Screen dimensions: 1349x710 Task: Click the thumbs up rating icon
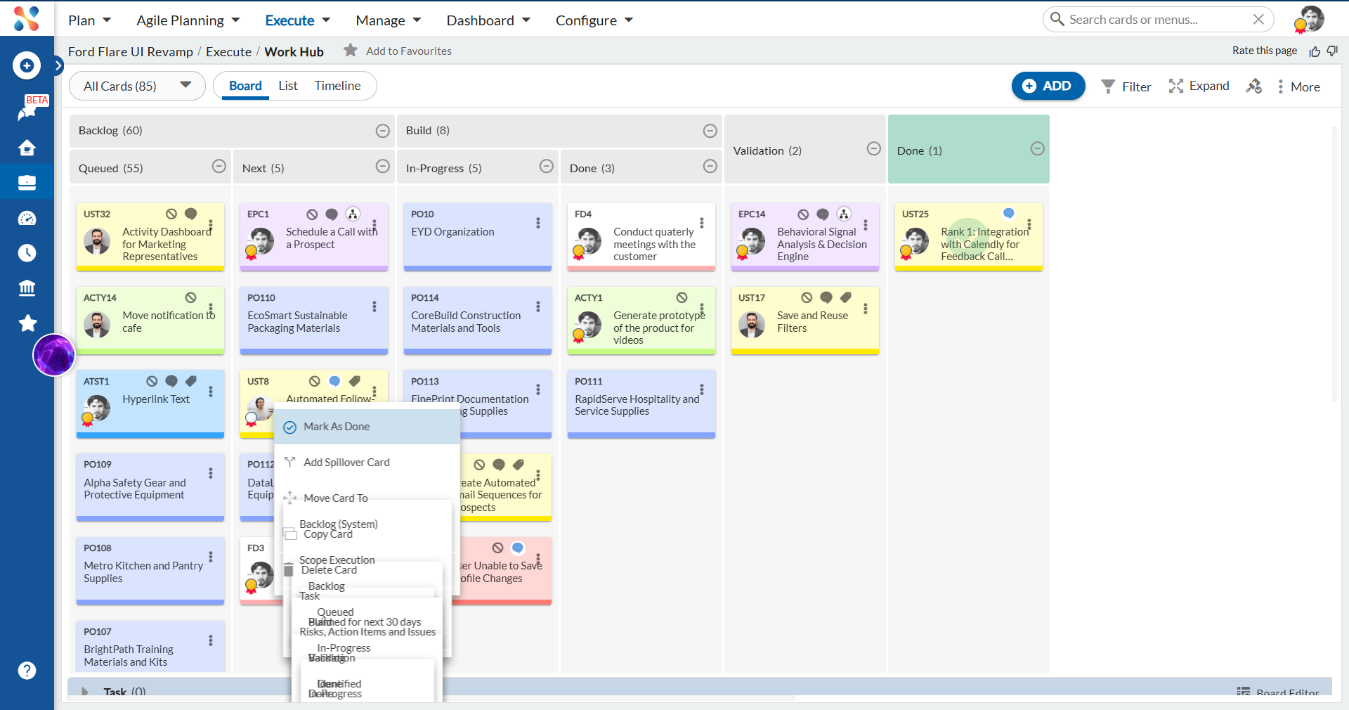pos(1315,51)
